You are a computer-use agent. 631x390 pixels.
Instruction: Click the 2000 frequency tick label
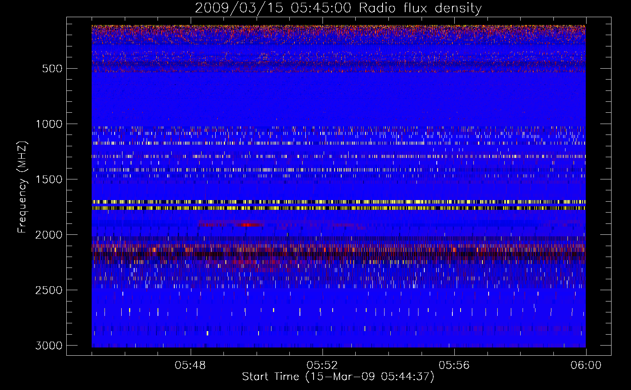click(49, 235)
